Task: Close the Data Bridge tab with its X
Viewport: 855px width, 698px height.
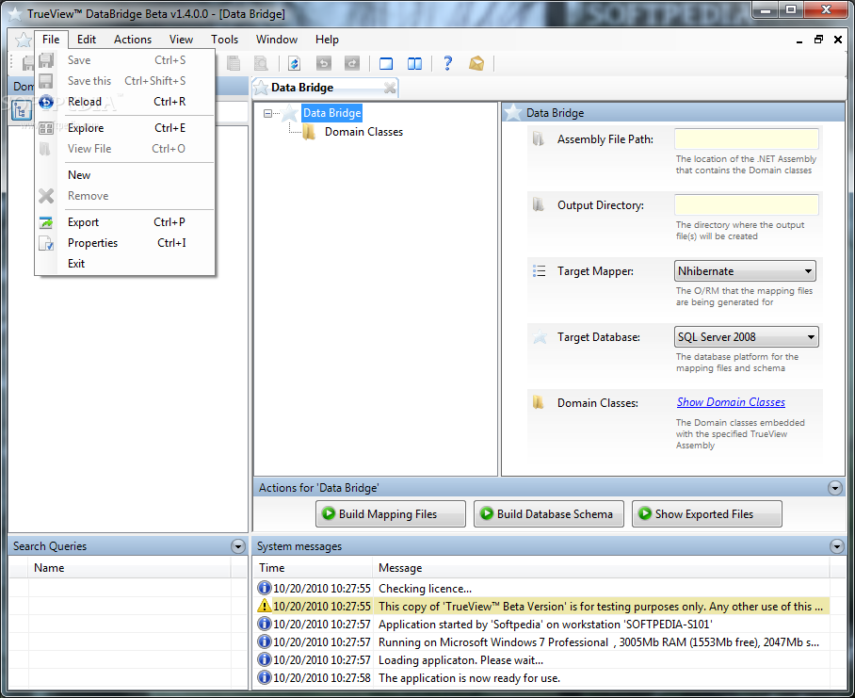Action: (389, 88)
